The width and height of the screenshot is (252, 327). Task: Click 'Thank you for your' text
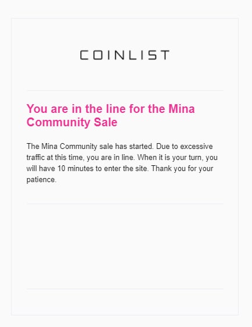(182, 169)
